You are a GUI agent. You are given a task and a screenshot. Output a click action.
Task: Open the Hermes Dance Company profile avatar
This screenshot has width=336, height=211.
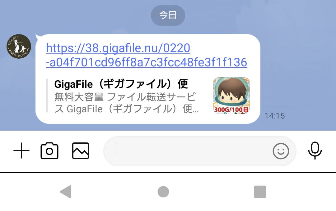click(x=19, y=47)
